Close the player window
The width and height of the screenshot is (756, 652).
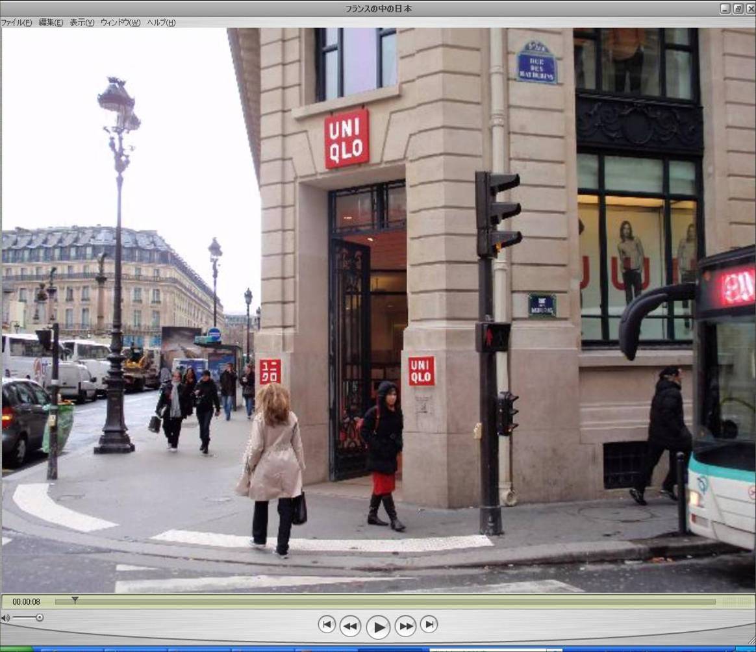[751, 8]
